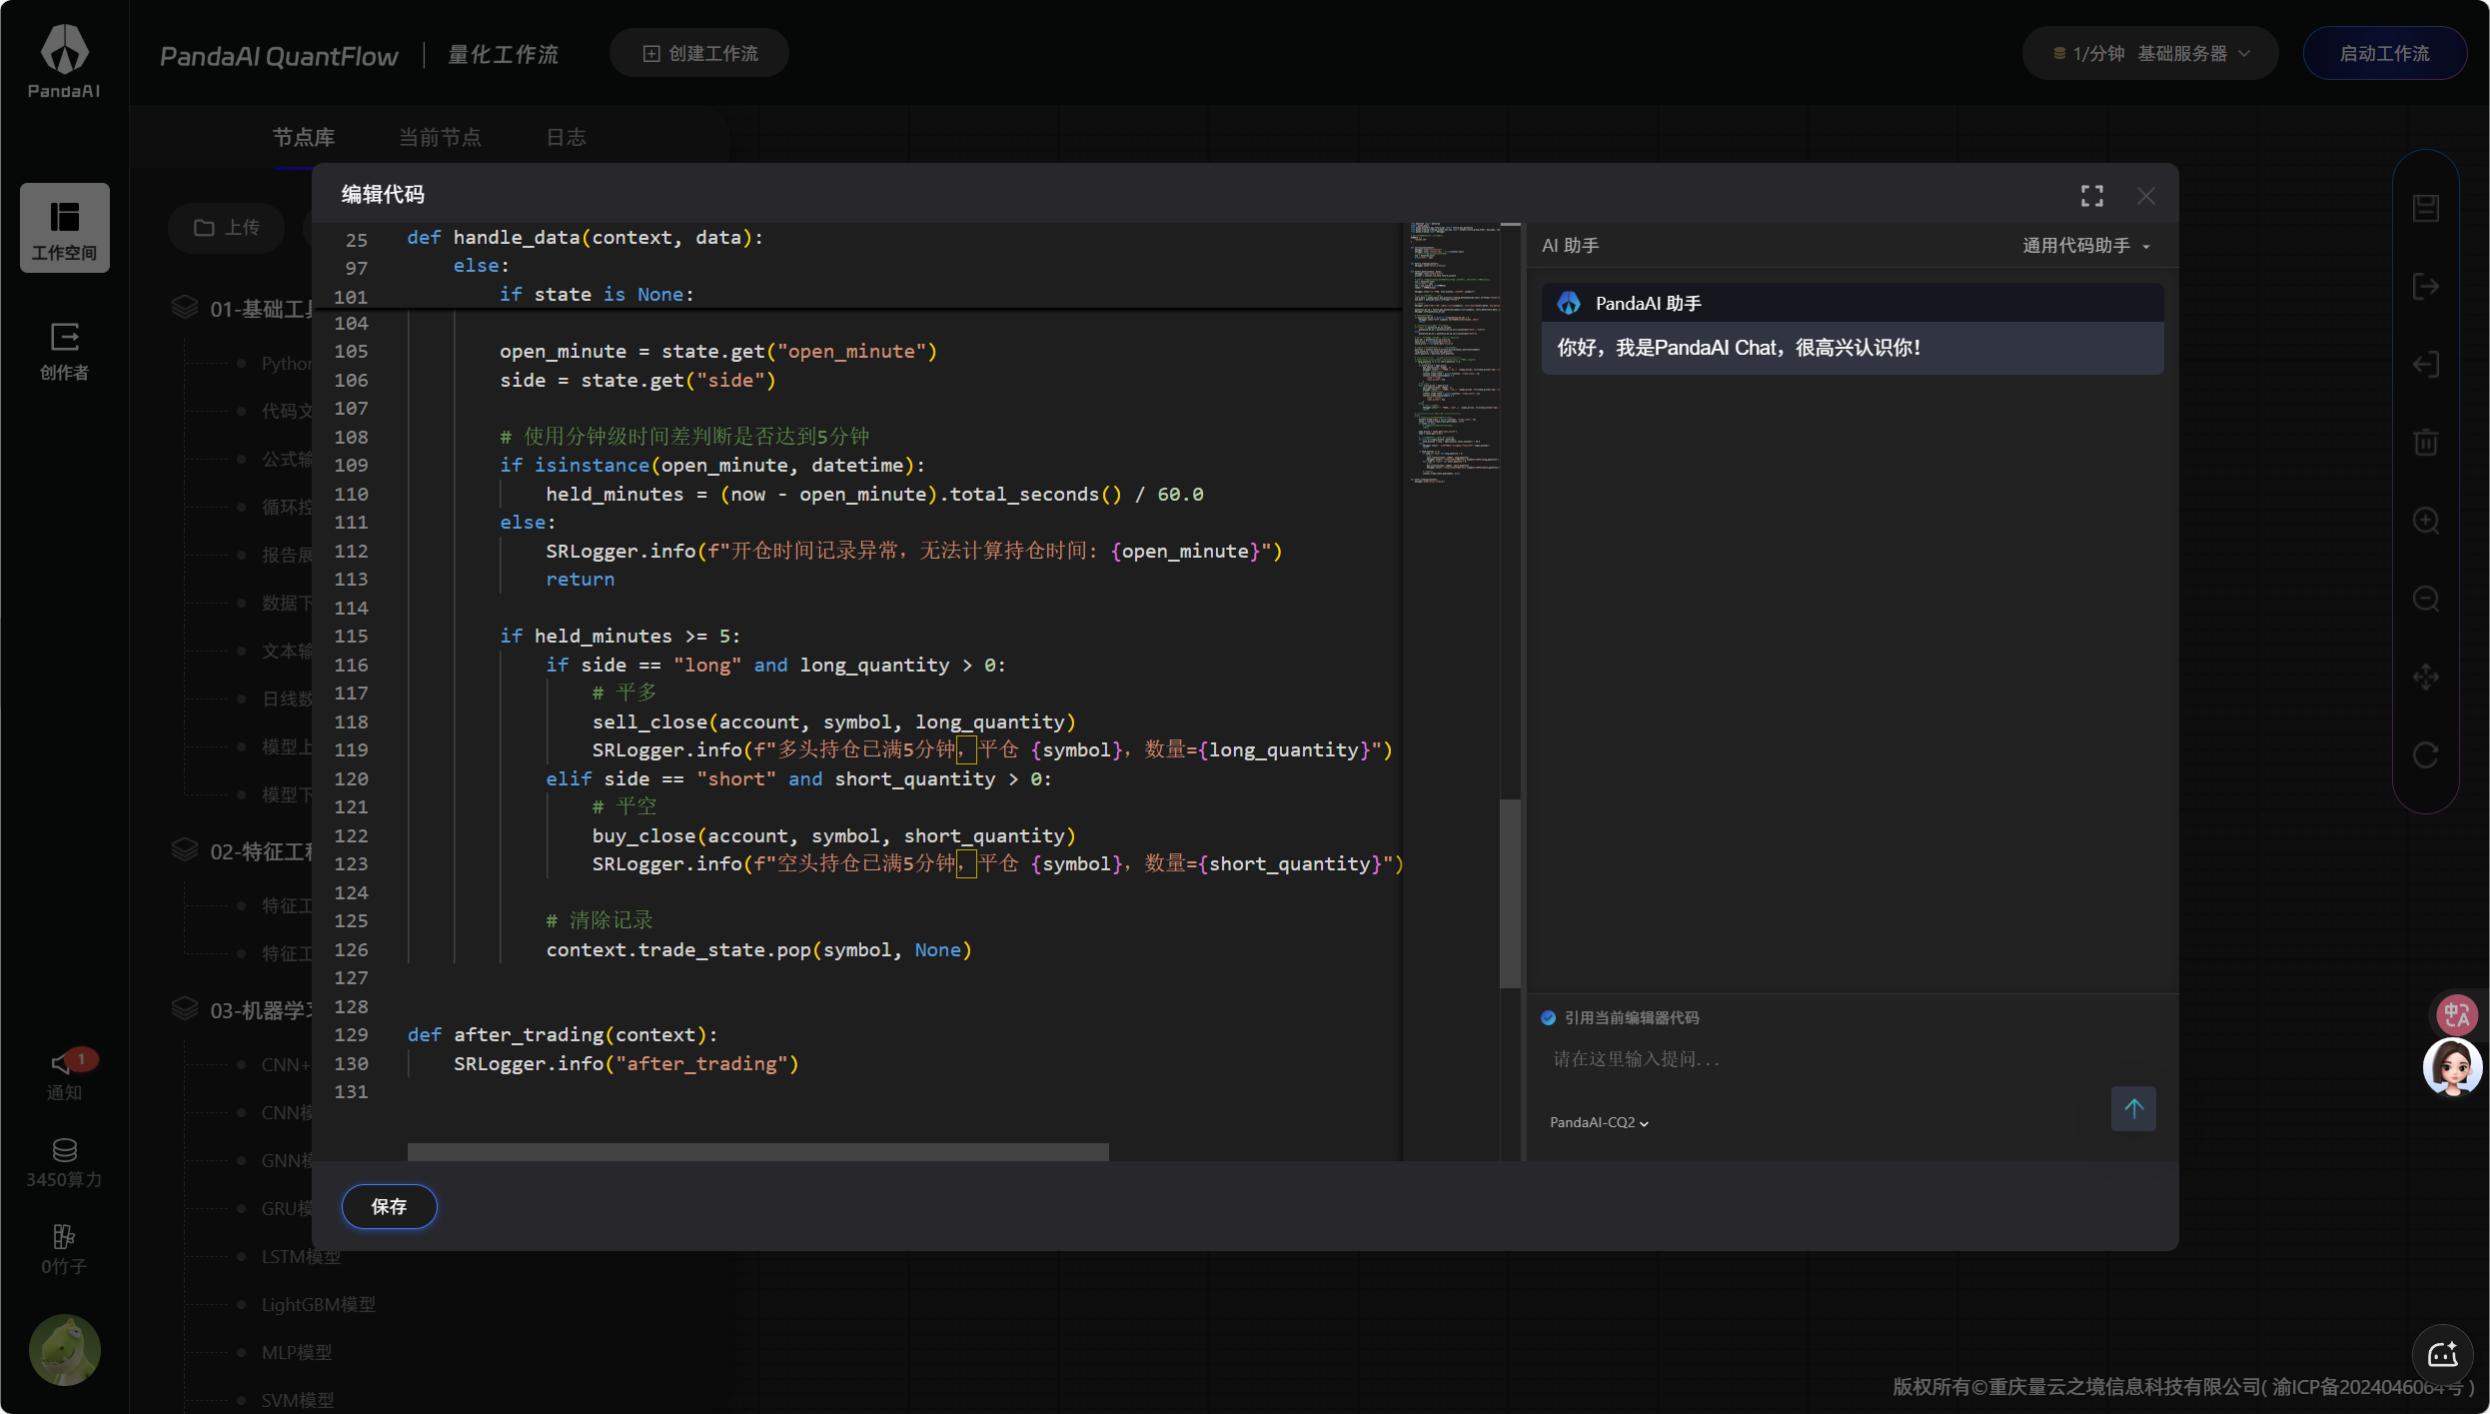
Task: Switch to the 当前节点 tab
Action: (x=440, y=137)
